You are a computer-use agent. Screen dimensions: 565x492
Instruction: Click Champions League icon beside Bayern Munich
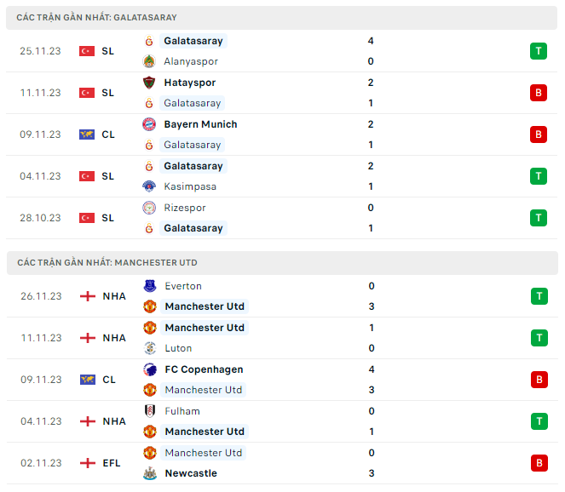click(87, 134)
